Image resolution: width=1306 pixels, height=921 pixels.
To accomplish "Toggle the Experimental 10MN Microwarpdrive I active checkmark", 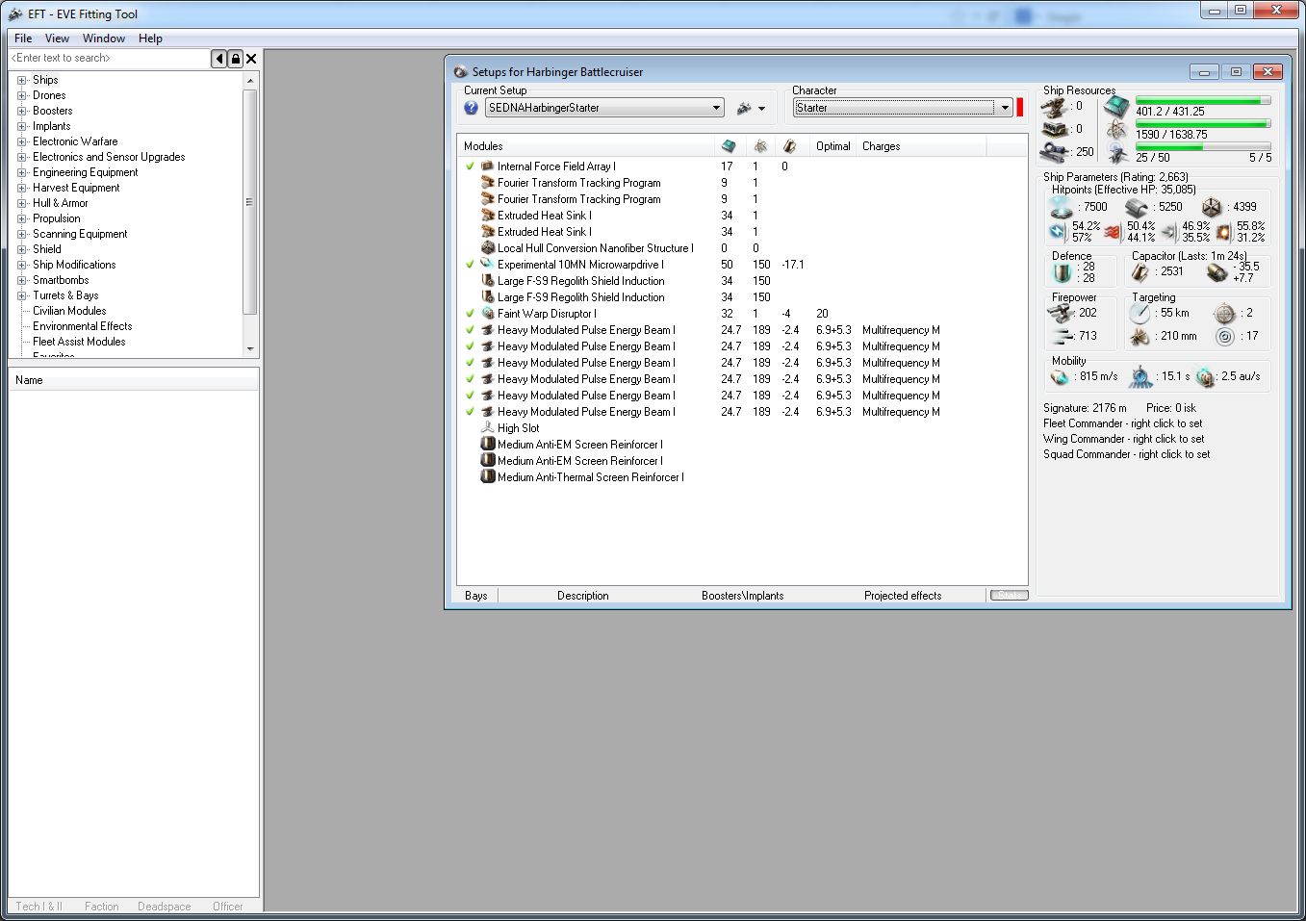I will click(x=471, y=265).
